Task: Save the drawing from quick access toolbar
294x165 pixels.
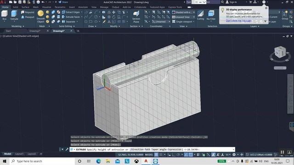Action: 20,2
